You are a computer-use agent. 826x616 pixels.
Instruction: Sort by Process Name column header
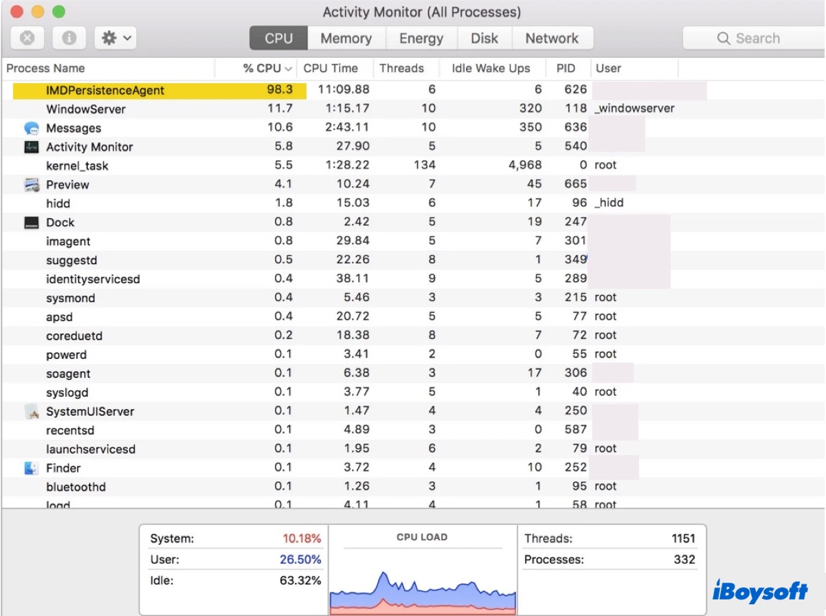45,68
